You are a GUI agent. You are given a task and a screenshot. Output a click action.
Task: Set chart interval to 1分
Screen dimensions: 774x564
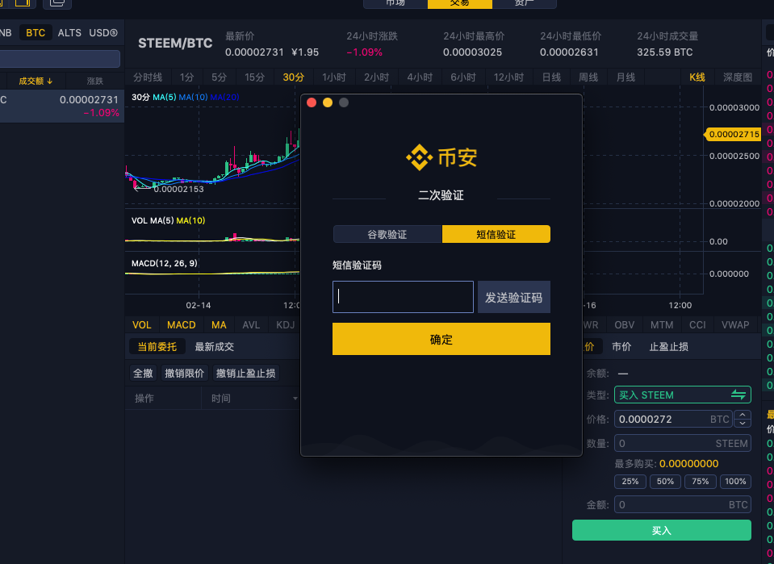coord(186,77)
